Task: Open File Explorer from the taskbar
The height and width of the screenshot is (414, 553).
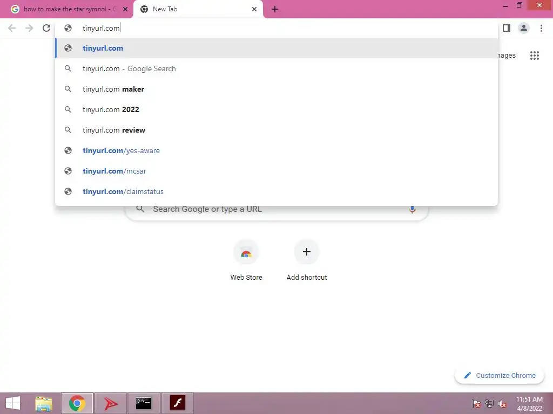Action: tap(43, 403)
